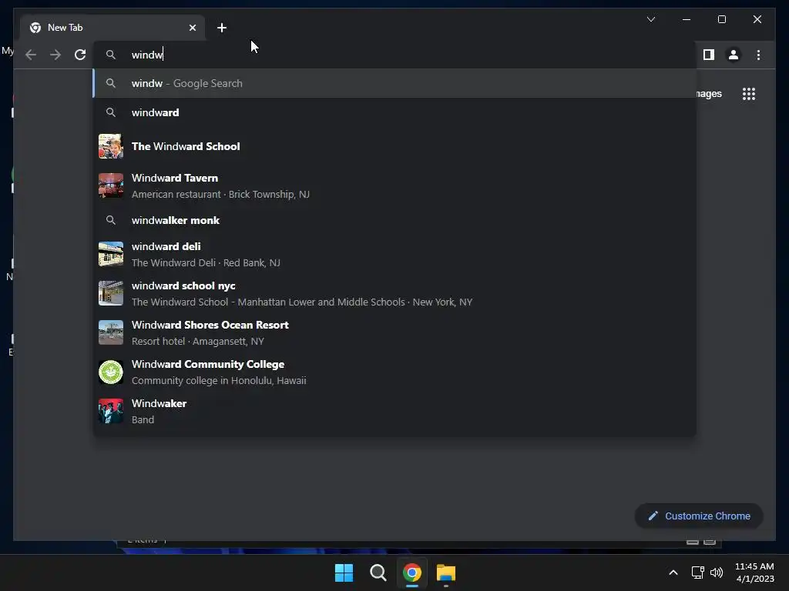This screenshot has width=789, height=591.
Task: Expand the tab search chevron
Action: pos(650,19)
